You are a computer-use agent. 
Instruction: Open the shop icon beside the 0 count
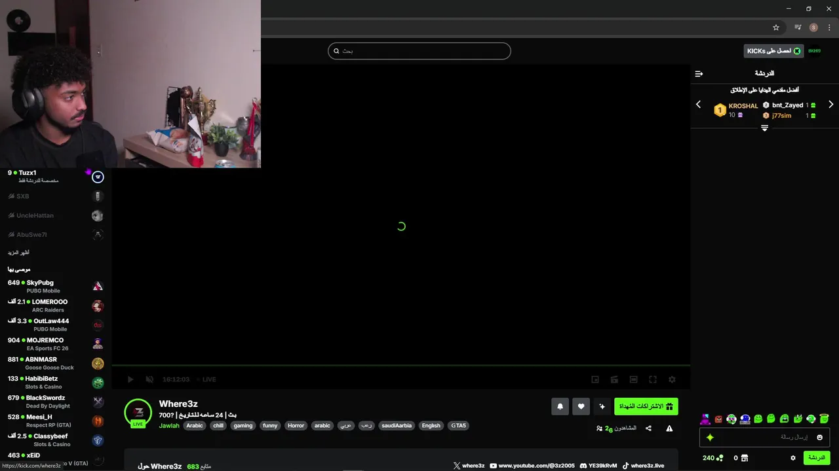click(745, 458)
